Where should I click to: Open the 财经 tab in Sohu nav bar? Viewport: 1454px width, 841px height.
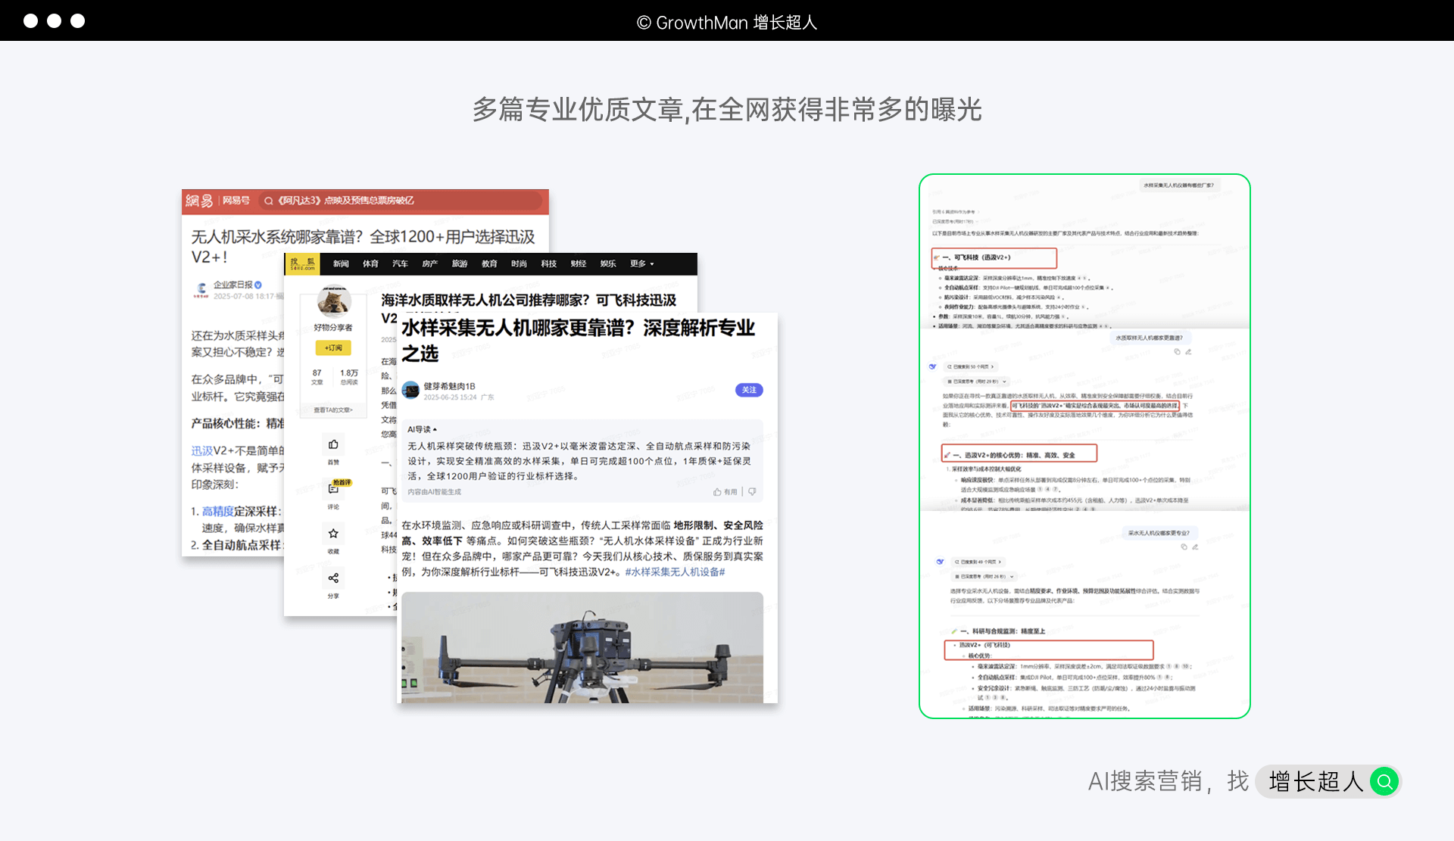click(579, 264)
